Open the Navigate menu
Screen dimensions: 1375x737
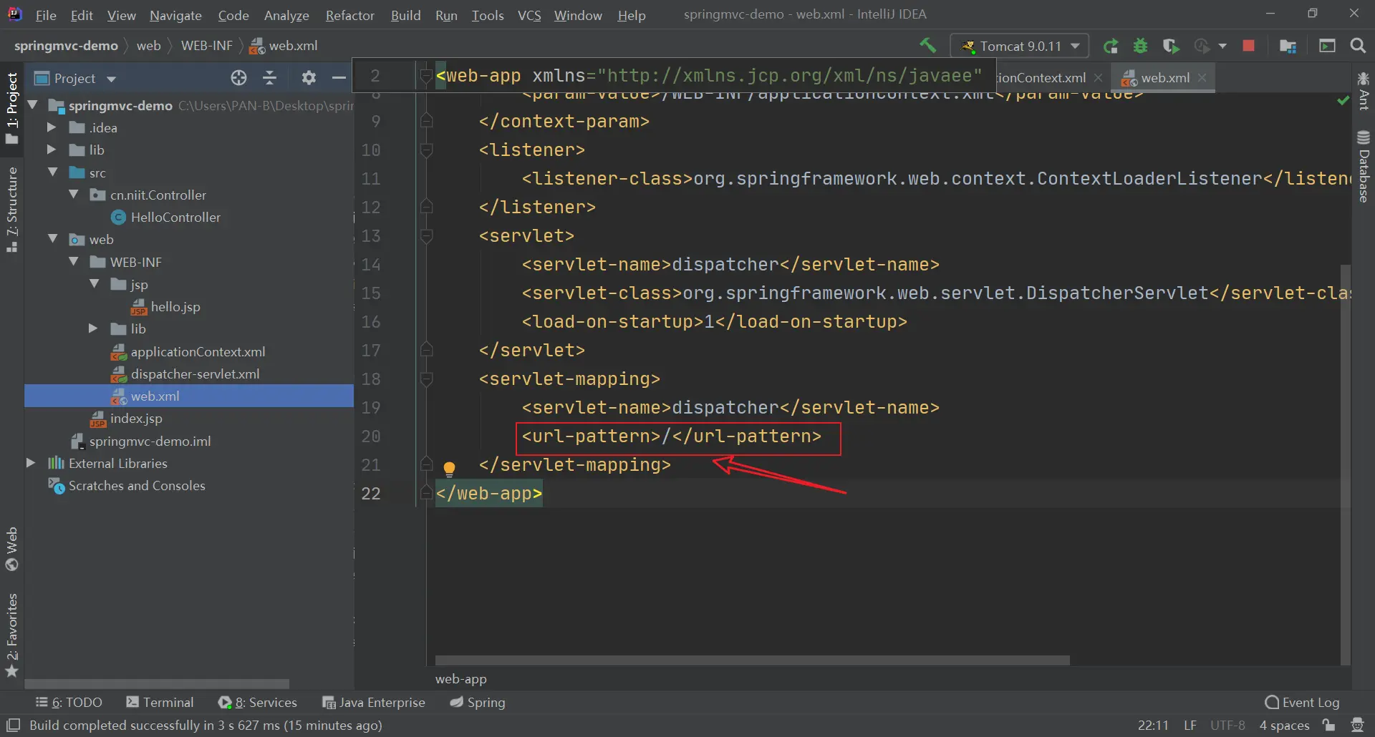(x=175, y=15)
